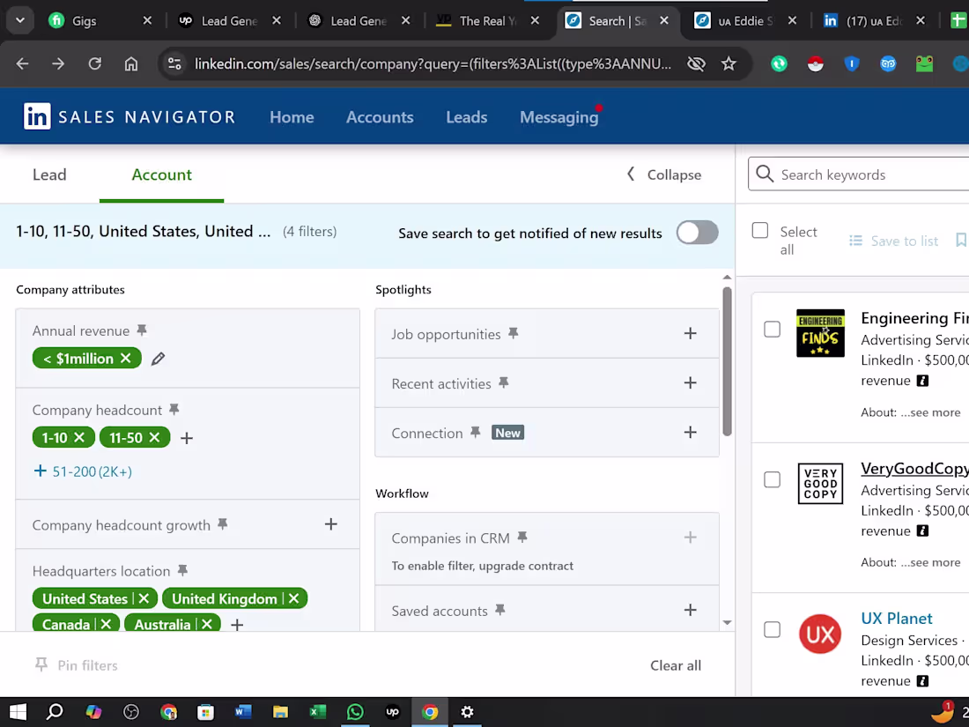Collapse the filters panel
This screenshot has width=969, height=727.
[x=664, y=175]
